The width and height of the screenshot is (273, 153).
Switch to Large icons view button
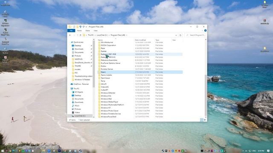(x=205, y=120)
